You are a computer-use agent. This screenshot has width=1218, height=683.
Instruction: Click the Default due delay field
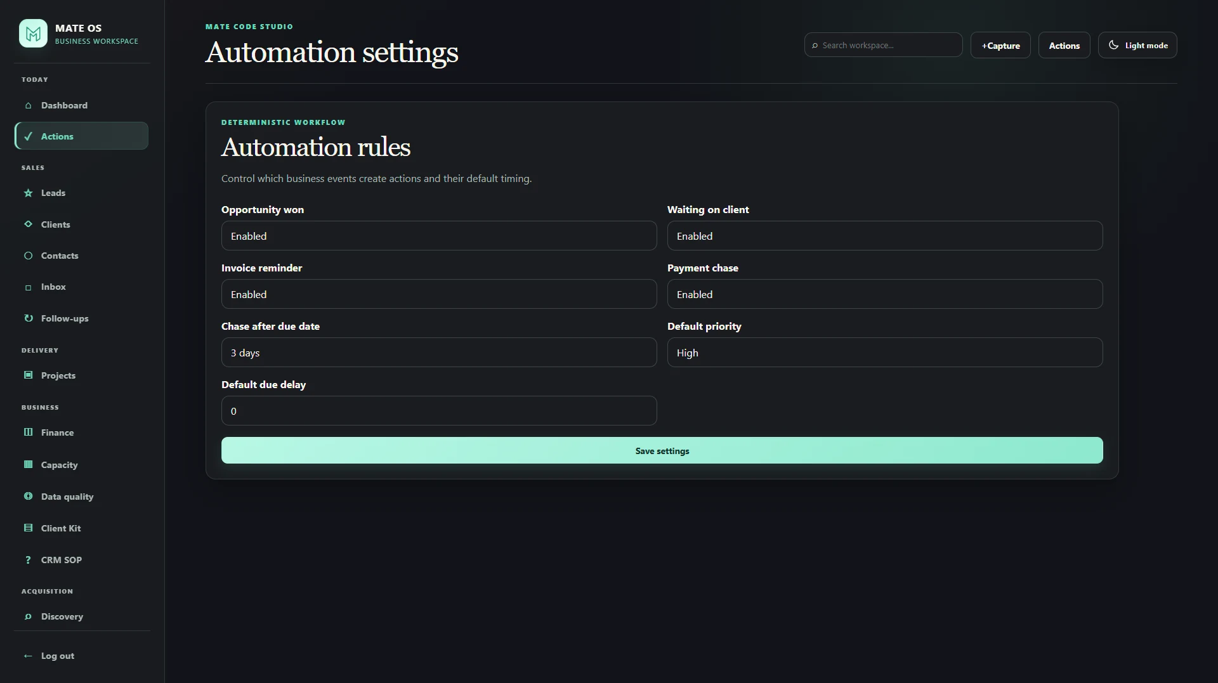pyautogui.click(x=439, y=411)
